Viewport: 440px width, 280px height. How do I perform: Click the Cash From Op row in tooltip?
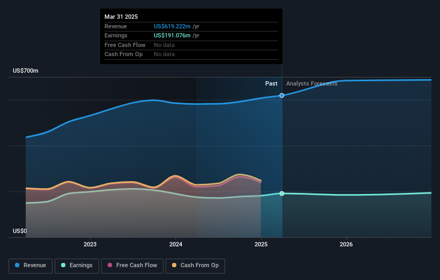[191, 55]
